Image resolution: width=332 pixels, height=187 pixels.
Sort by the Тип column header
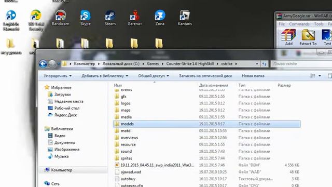[x=242, y=85]
